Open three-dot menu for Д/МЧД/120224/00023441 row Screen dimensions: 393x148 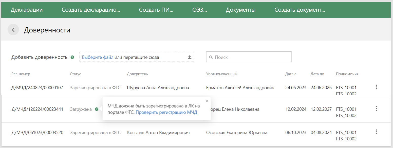(x=376, y=109)
